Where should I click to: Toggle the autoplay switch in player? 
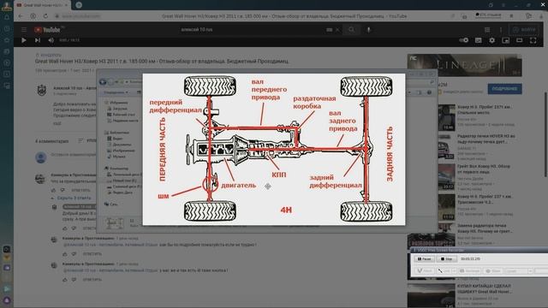point(464,40)
